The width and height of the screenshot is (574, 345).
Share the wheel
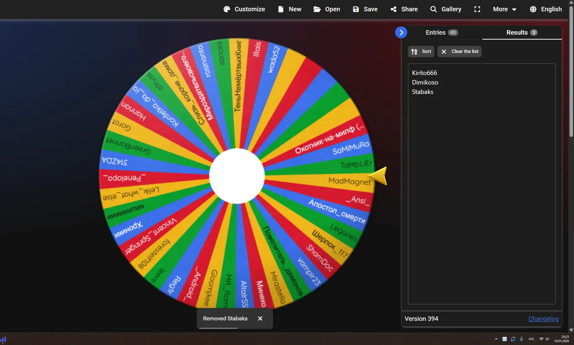coord(404,9)
